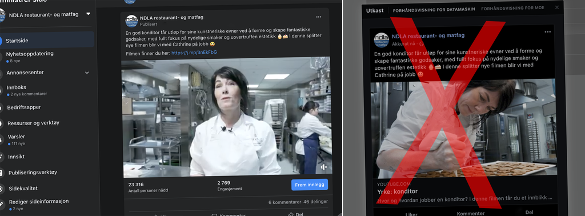Open Innsikt in the sidebar
The image size is (585, 216).
coord(17,157)
